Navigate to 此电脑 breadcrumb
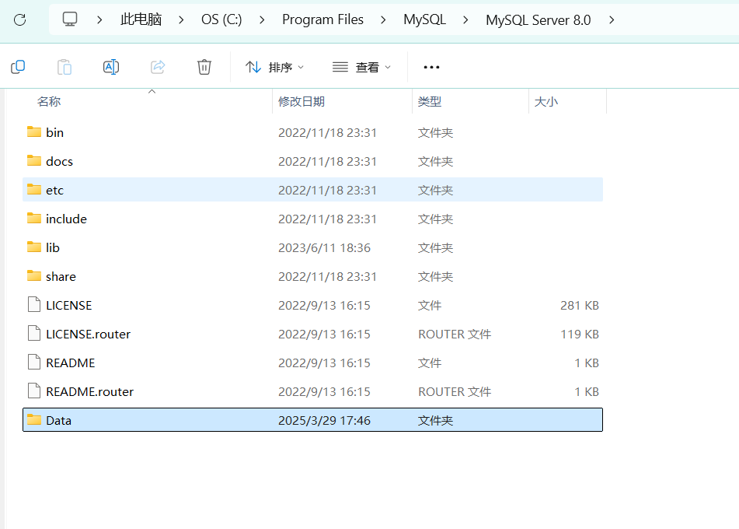This screenshot has height=529, width=739. [141, 19]
